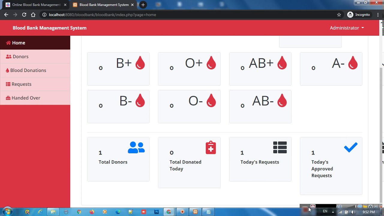The width and height of the screenshot is (384, 216).
Task: Click the browser home button
Action: pos(33,15)
